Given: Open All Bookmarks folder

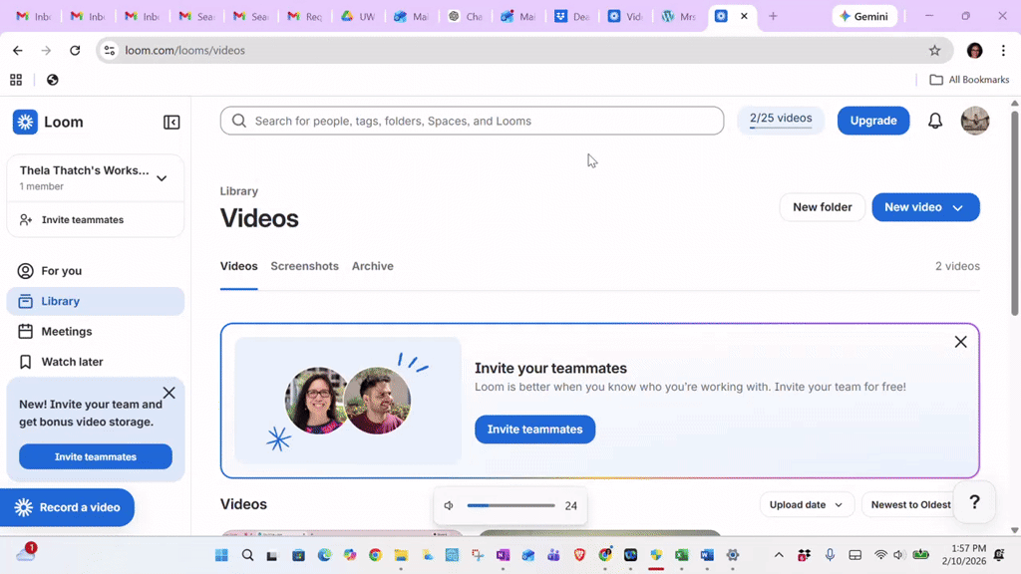Looking at the screenshot, I should (x=969, y=80).
